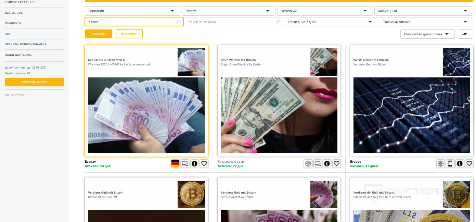Click the status 'Активен: 24 дня'
This screenshot has height=222, width=476.
98,166
